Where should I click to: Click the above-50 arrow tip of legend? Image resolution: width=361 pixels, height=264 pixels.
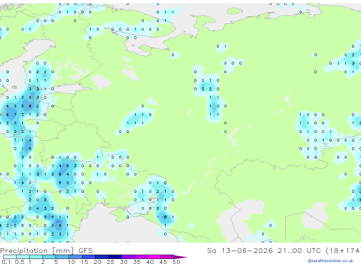pyautogui.click(x=180, y=257)
